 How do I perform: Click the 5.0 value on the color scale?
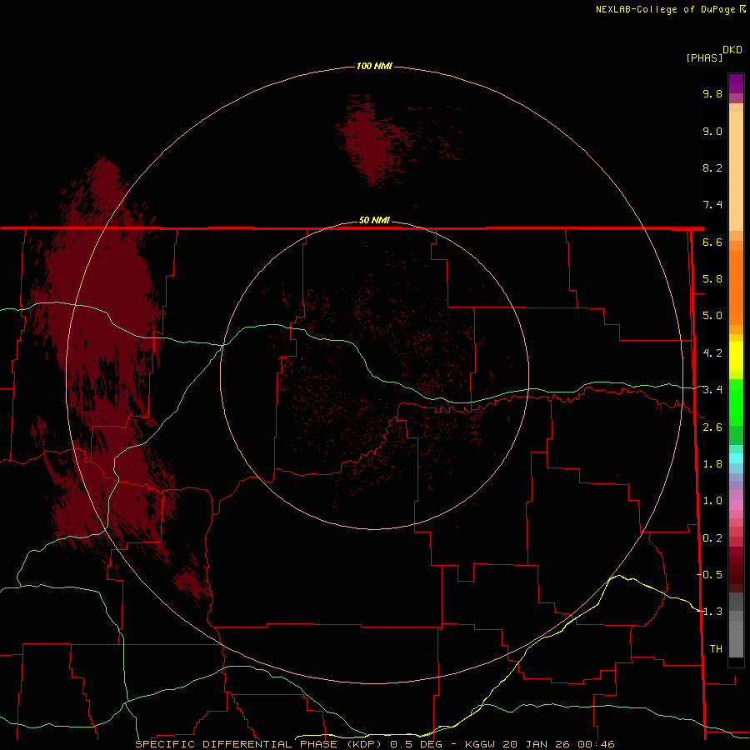click(x=712, y=316)
